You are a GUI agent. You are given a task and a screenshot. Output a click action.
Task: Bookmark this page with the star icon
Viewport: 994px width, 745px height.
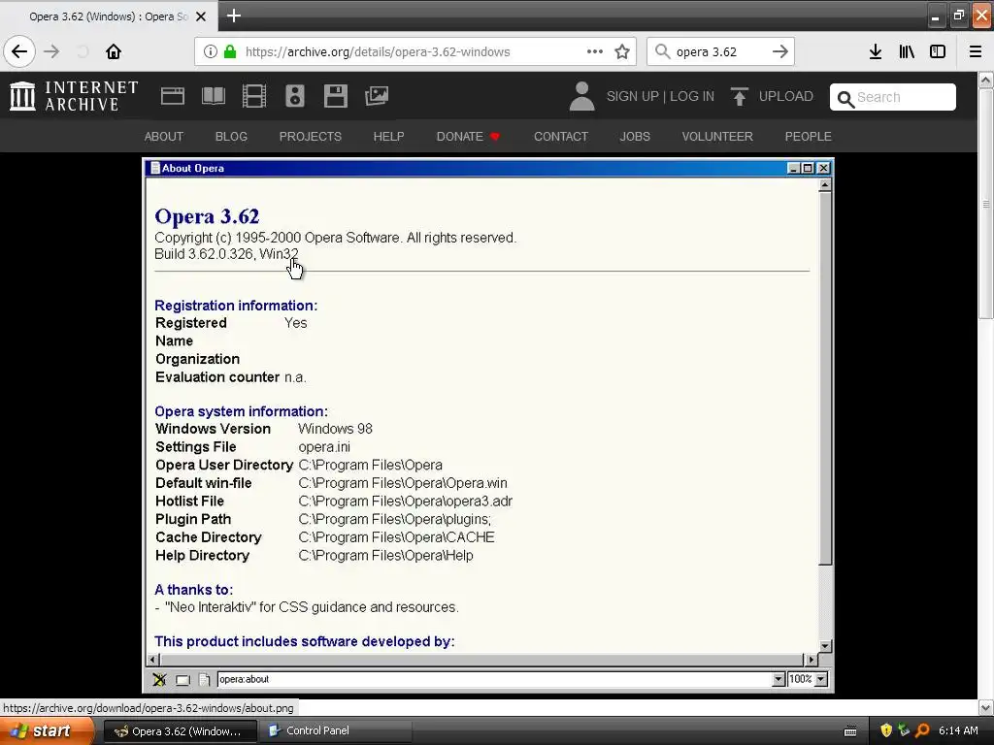[622, 51]
